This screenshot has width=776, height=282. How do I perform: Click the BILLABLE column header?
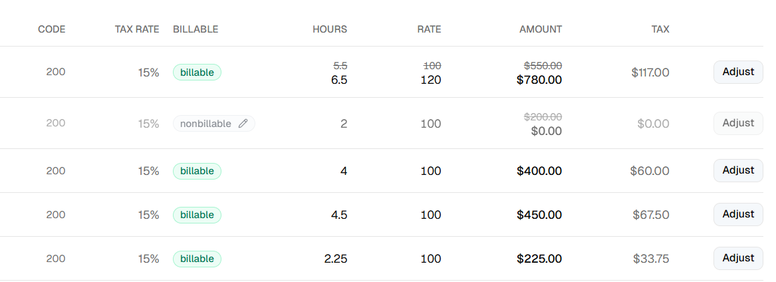195,29
